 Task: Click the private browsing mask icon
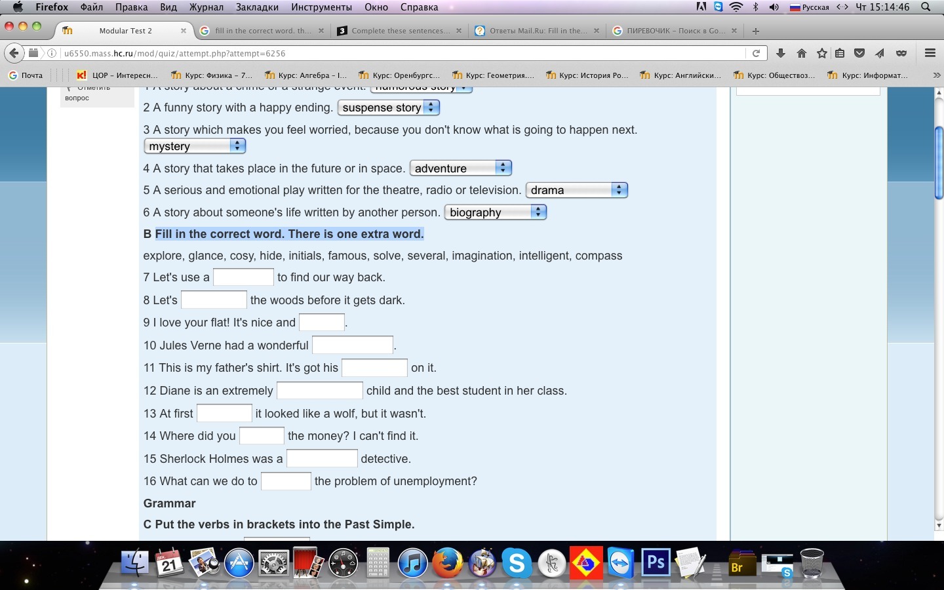tap(901, 53)
